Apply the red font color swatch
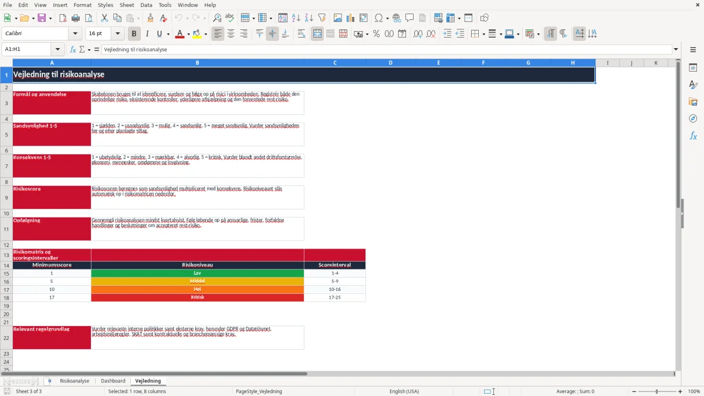The image size is (704, 396). click(x=179, y=34)
